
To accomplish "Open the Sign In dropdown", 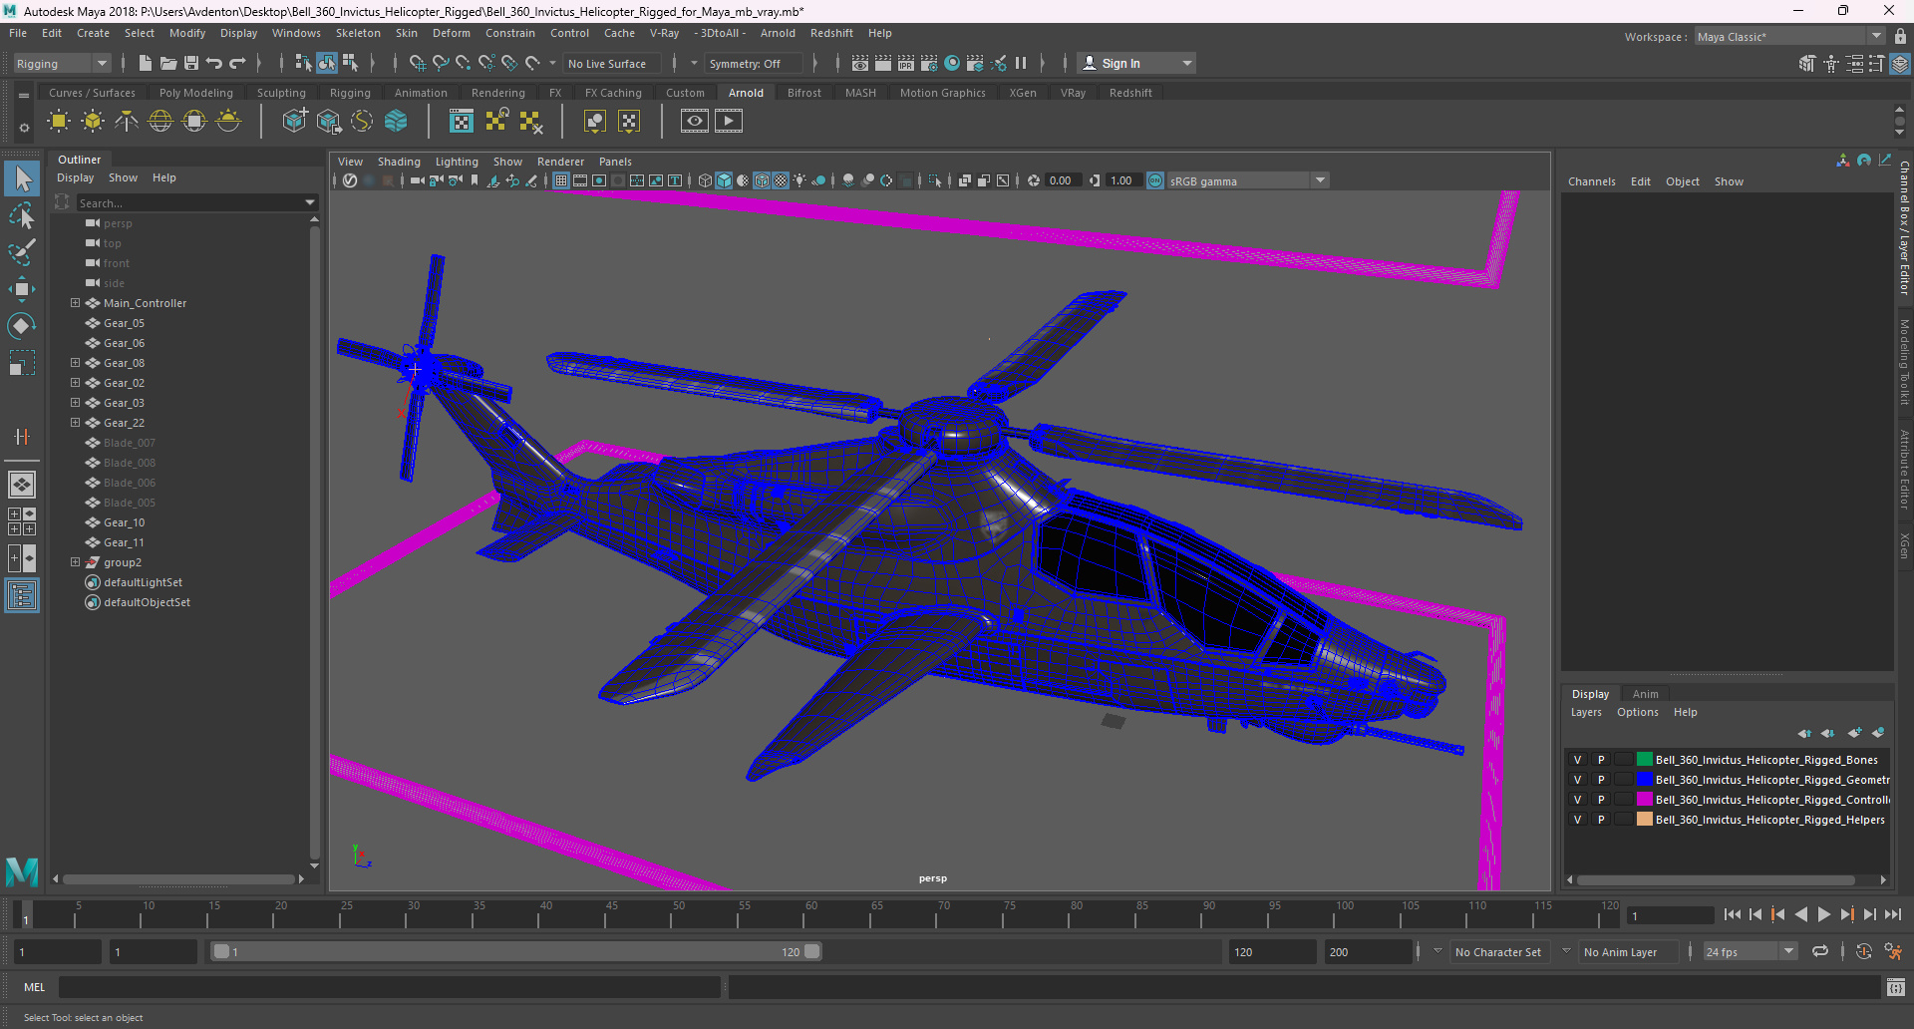I will (1137, 64).
